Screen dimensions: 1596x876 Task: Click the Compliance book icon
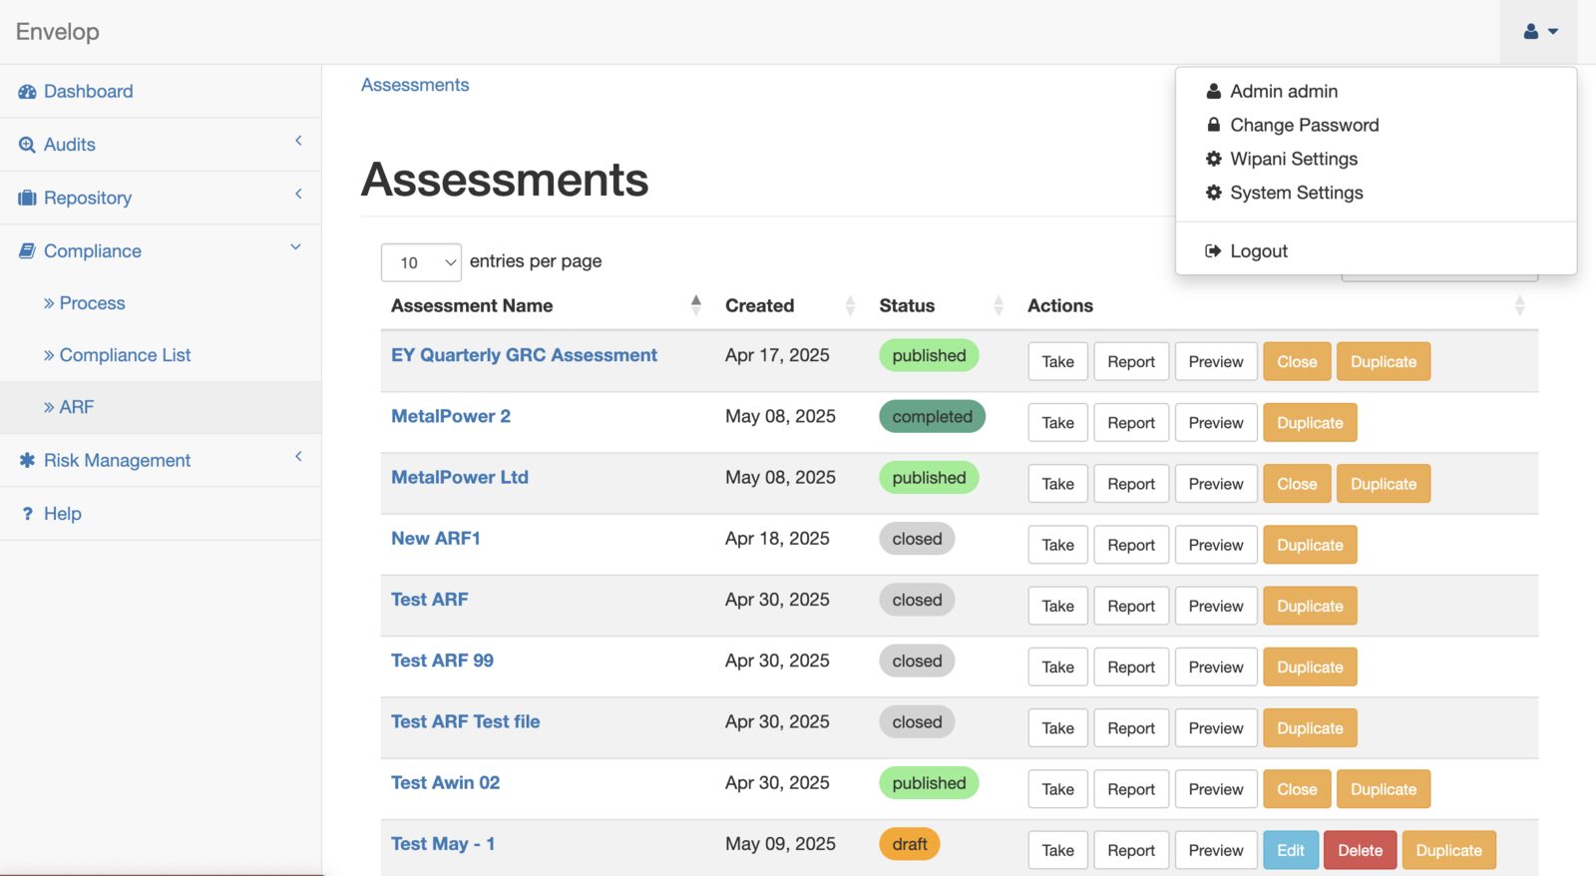pos(27,251)
